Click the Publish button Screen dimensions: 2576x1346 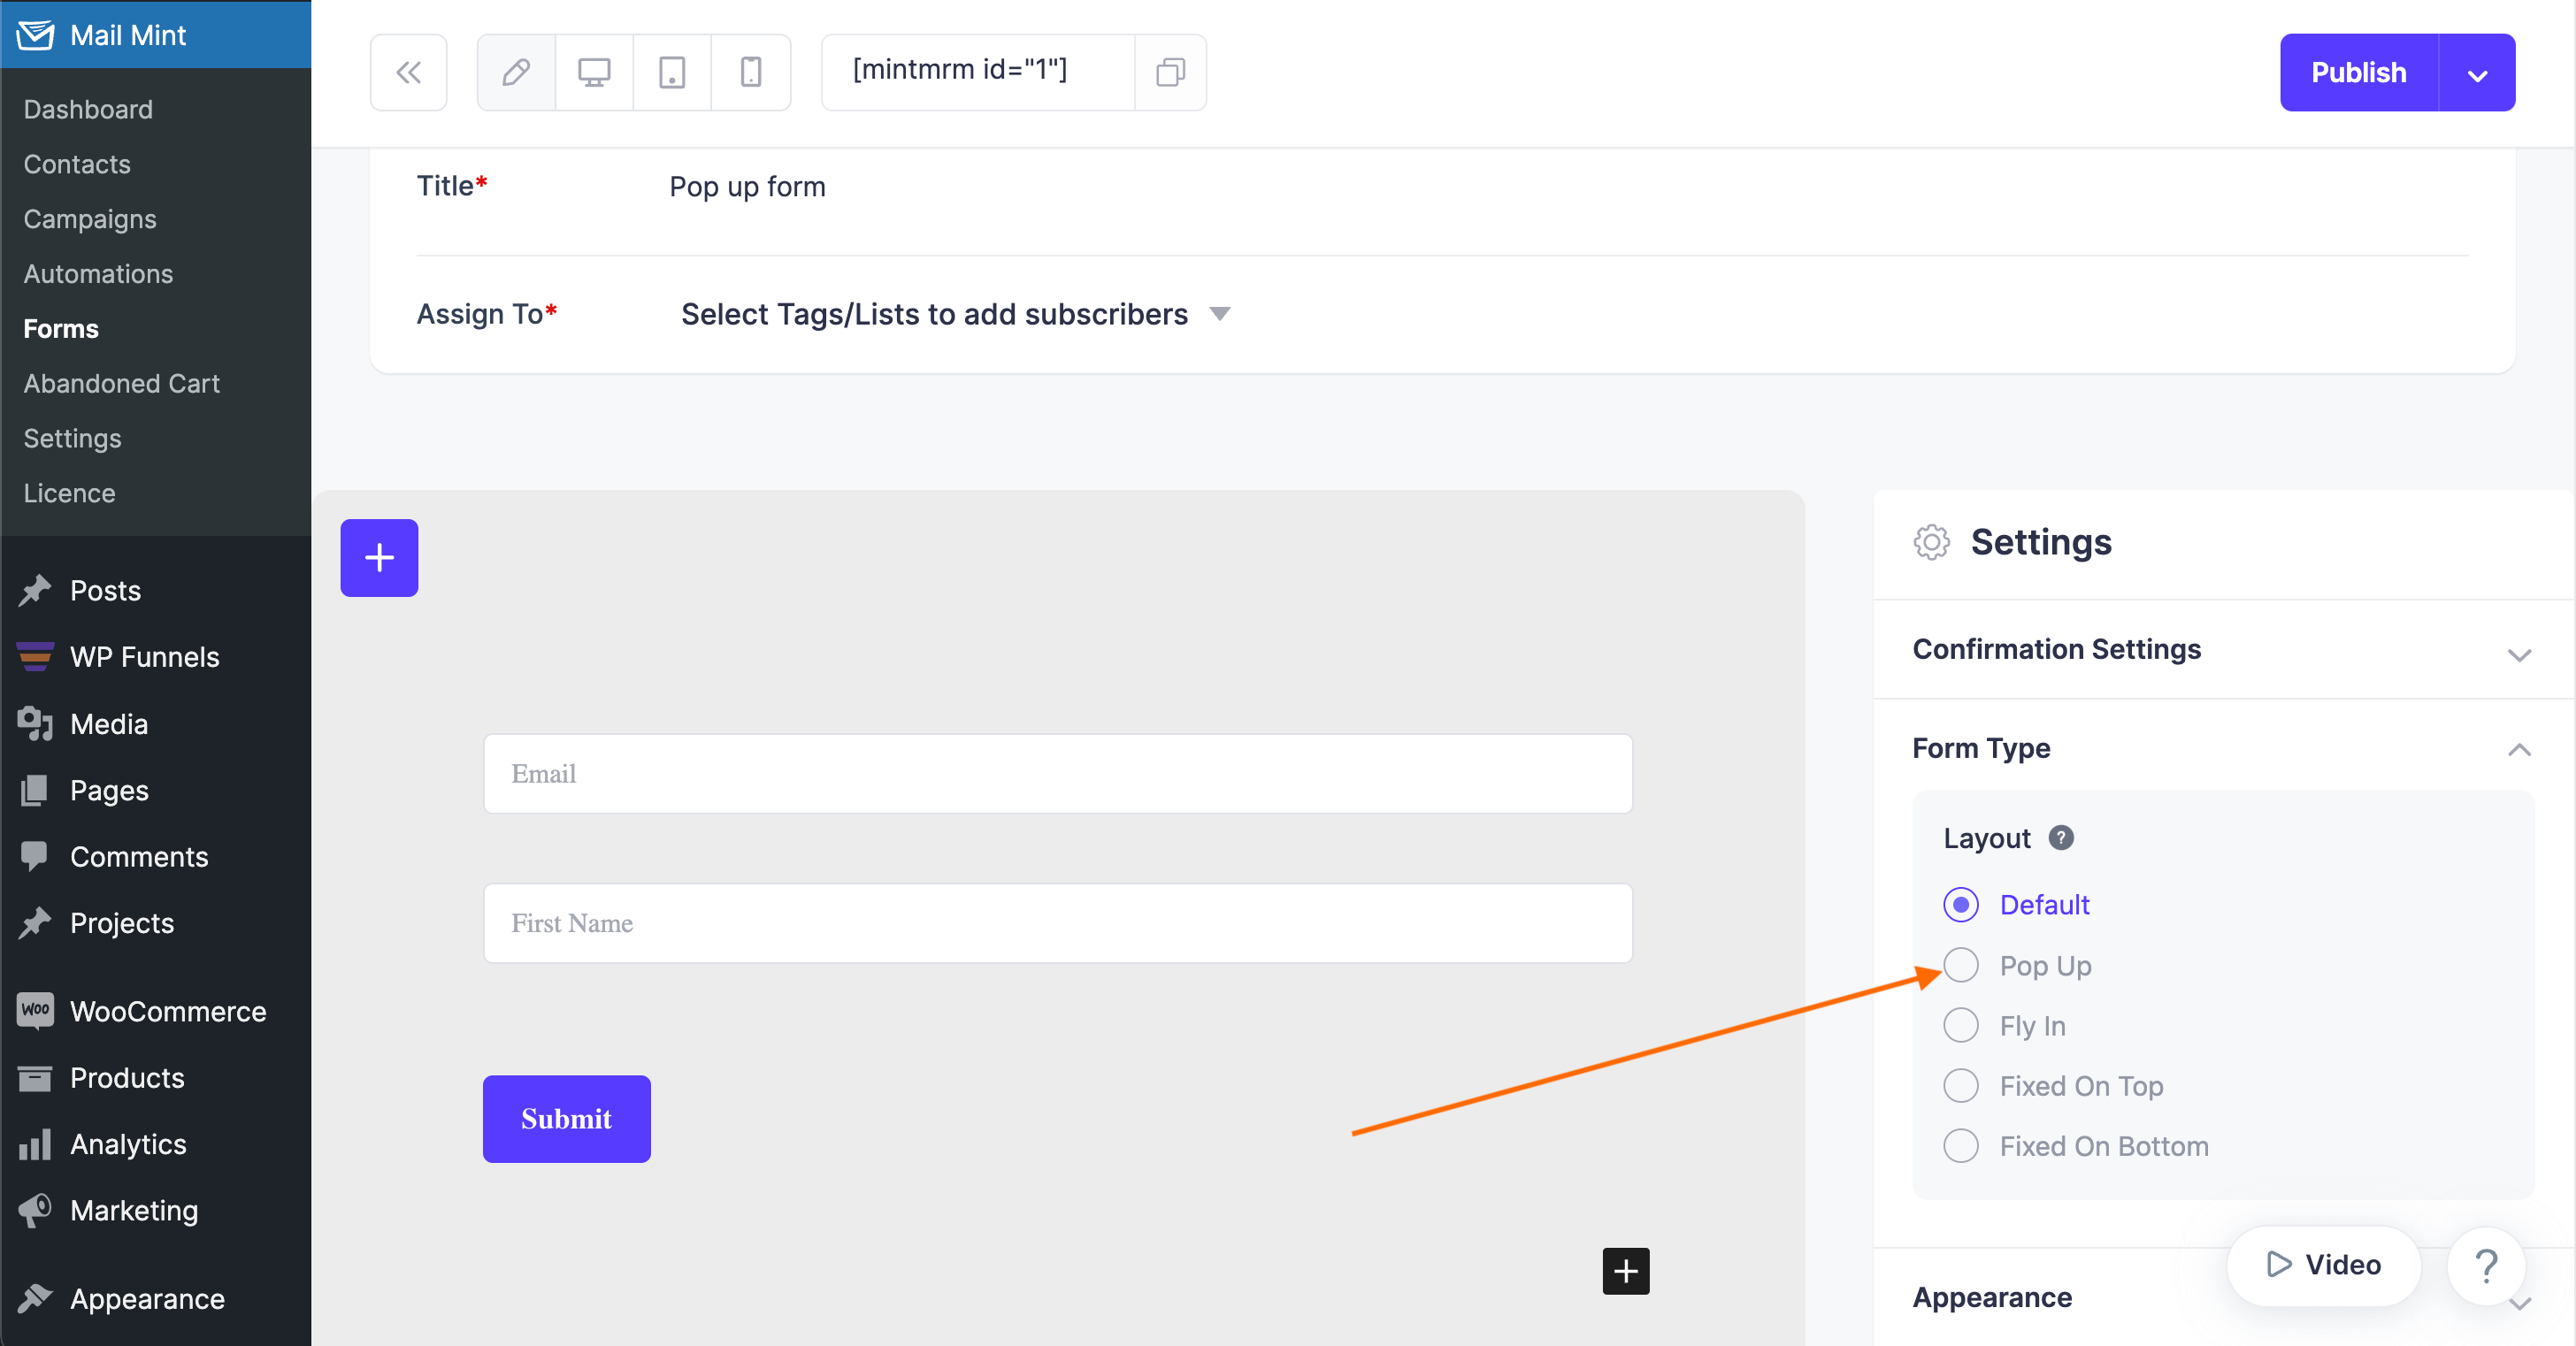[2357, 72]
